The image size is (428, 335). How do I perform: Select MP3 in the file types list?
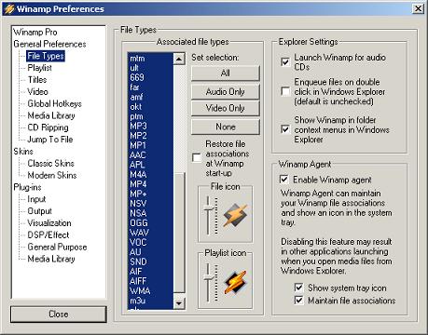point(150,126)
